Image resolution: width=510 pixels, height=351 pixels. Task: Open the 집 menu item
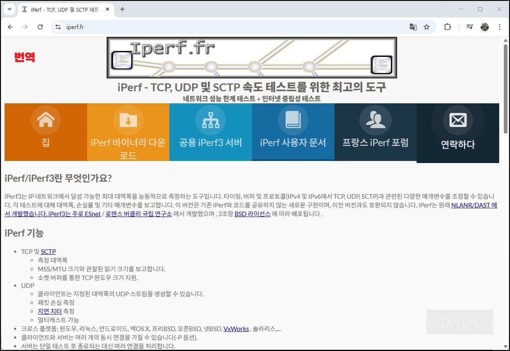coord(46,132)
